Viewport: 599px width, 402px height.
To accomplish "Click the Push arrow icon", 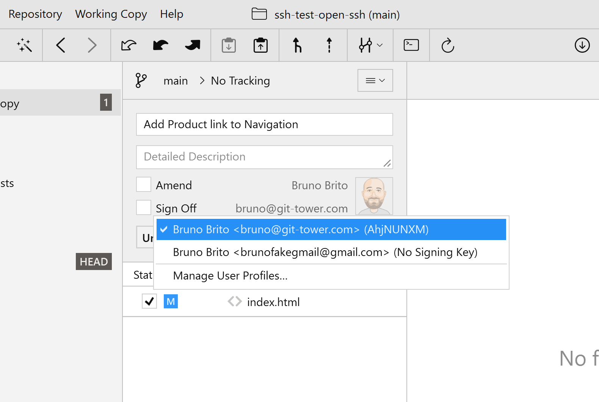I will pyautogui.click(x=193, y=46).
